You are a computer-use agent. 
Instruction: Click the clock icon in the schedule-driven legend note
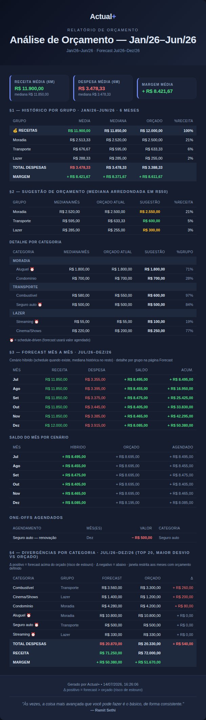12,340
